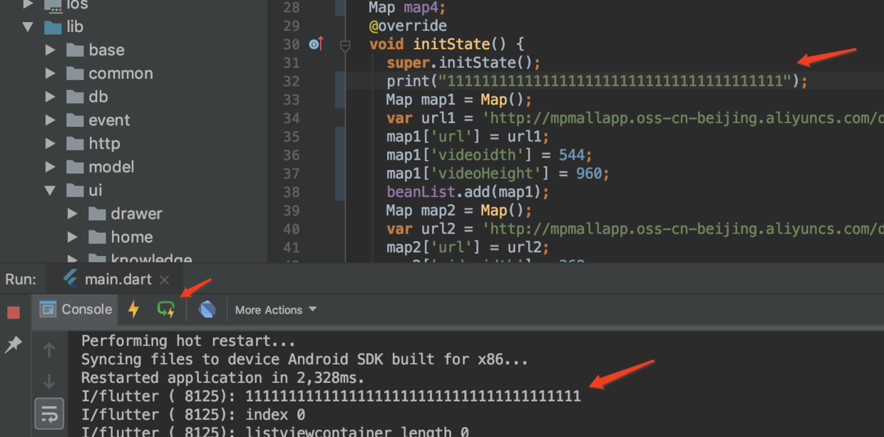Viewport: 884px width, 437px height.
Task: Expand the common folder arrow
Action: (x=50, y=73)
